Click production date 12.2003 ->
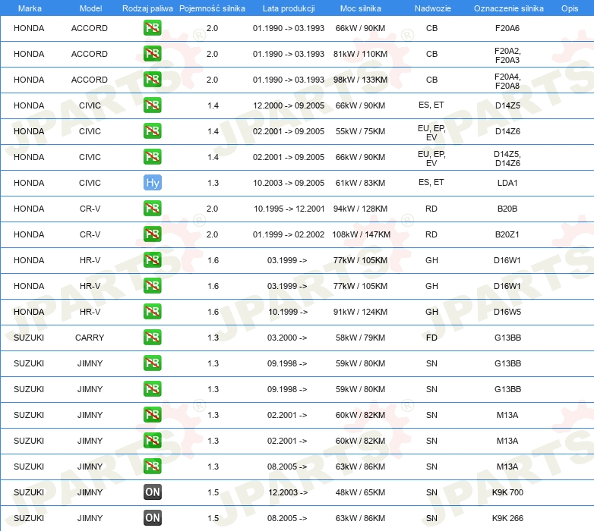This screenshot has height=531, width=594. (x=288, y=492)
